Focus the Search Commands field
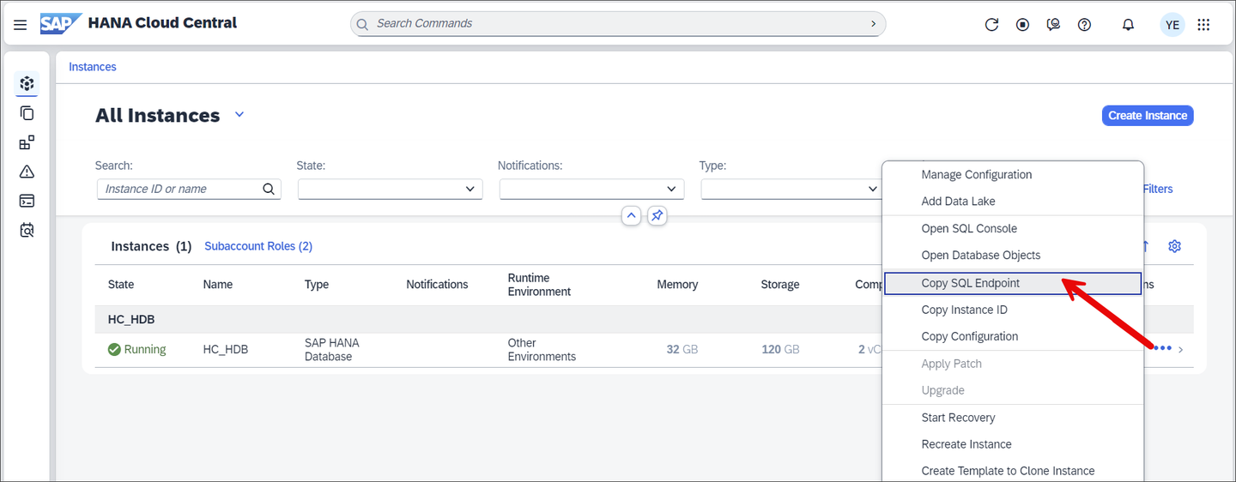The height and width of the screenshot is (482, 1236). [x=618, y=24]
